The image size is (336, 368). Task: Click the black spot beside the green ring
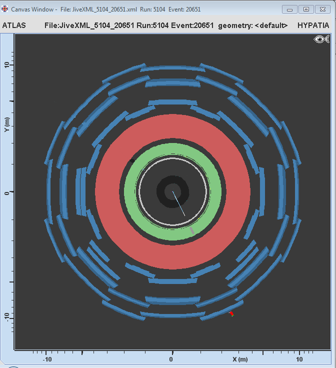131,161
